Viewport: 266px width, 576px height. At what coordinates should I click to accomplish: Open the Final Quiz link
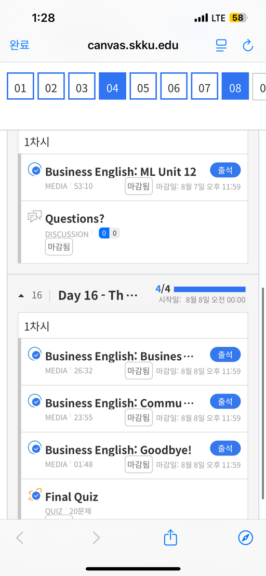pyautogui.click(x=72, y=497)
